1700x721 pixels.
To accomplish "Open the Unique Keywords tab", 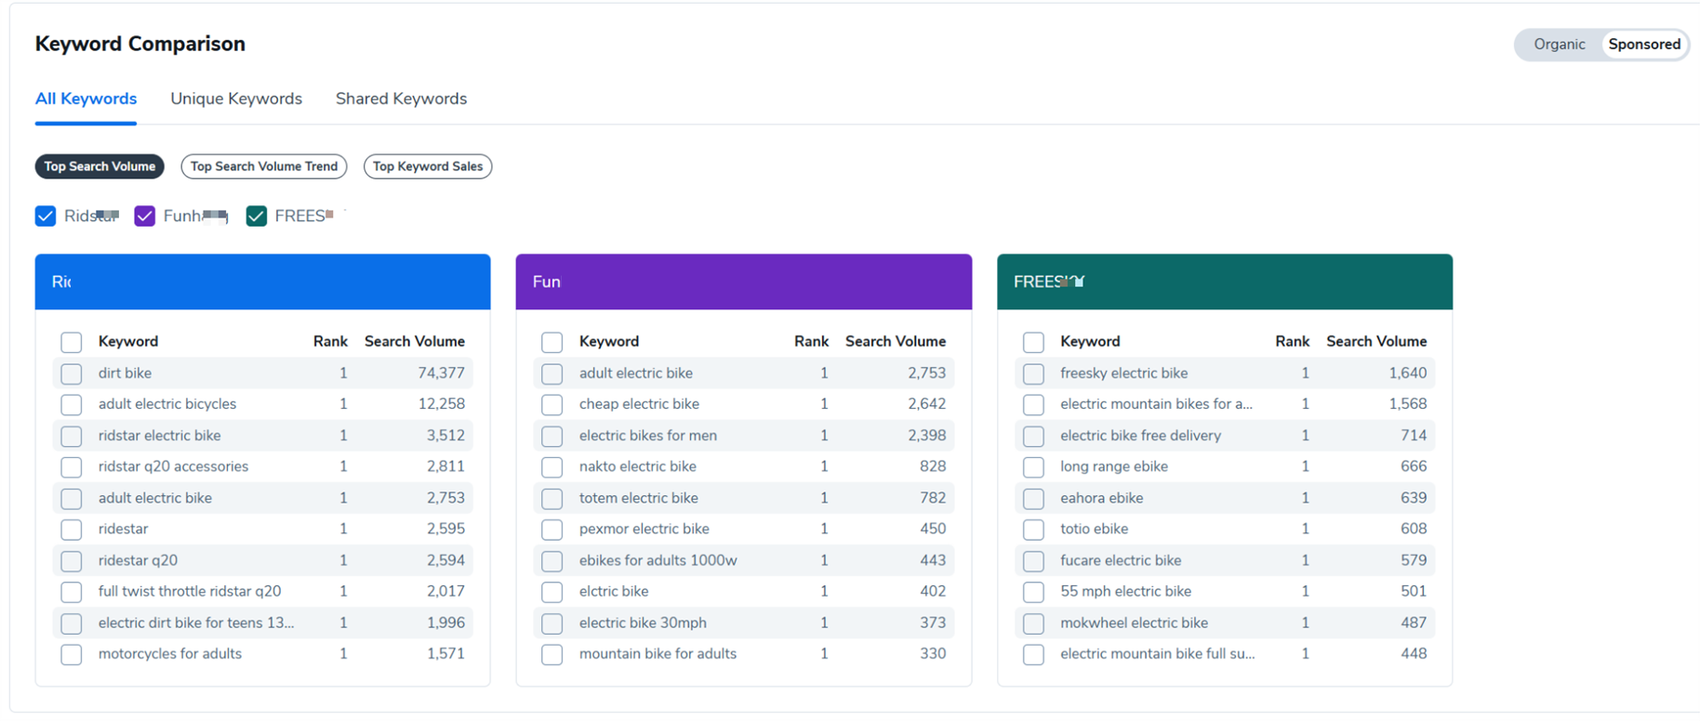I will [x=236, y=98].
